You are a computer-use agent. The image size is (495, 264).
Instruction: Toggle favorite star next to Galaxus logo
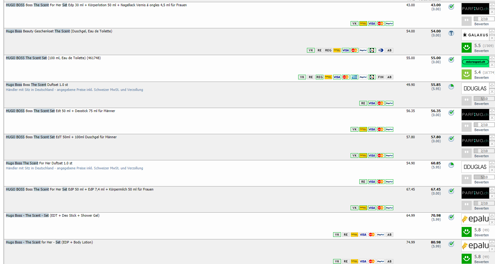click(492, 32)
